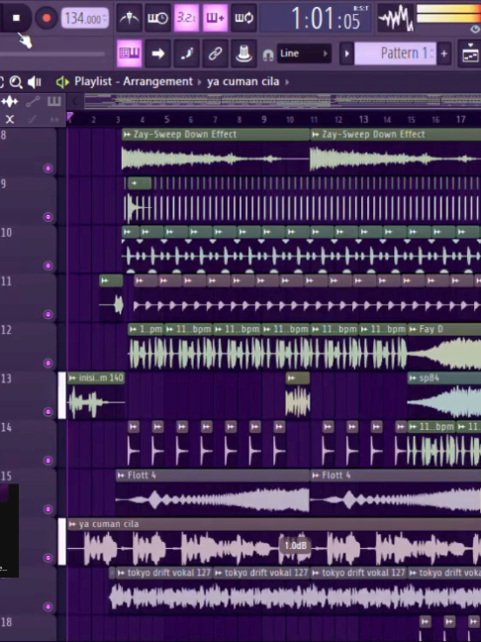Select second Zay-Sweep Down Effect clip title
The width and height of the screenshot is (481, 642).
click(373, 135)
